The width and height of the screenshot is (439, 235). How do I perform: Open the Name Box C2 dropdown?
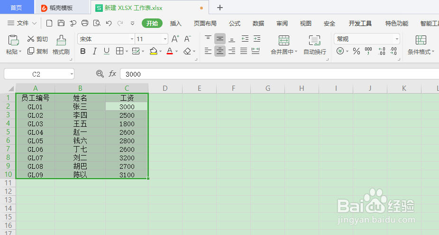pos(72,74)
